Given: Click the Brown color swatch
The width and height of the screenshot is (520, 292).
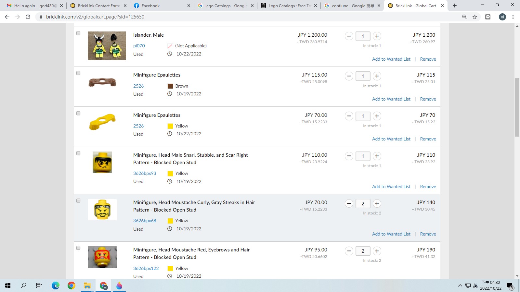Looking at the screenshot, I should (170, 86).
